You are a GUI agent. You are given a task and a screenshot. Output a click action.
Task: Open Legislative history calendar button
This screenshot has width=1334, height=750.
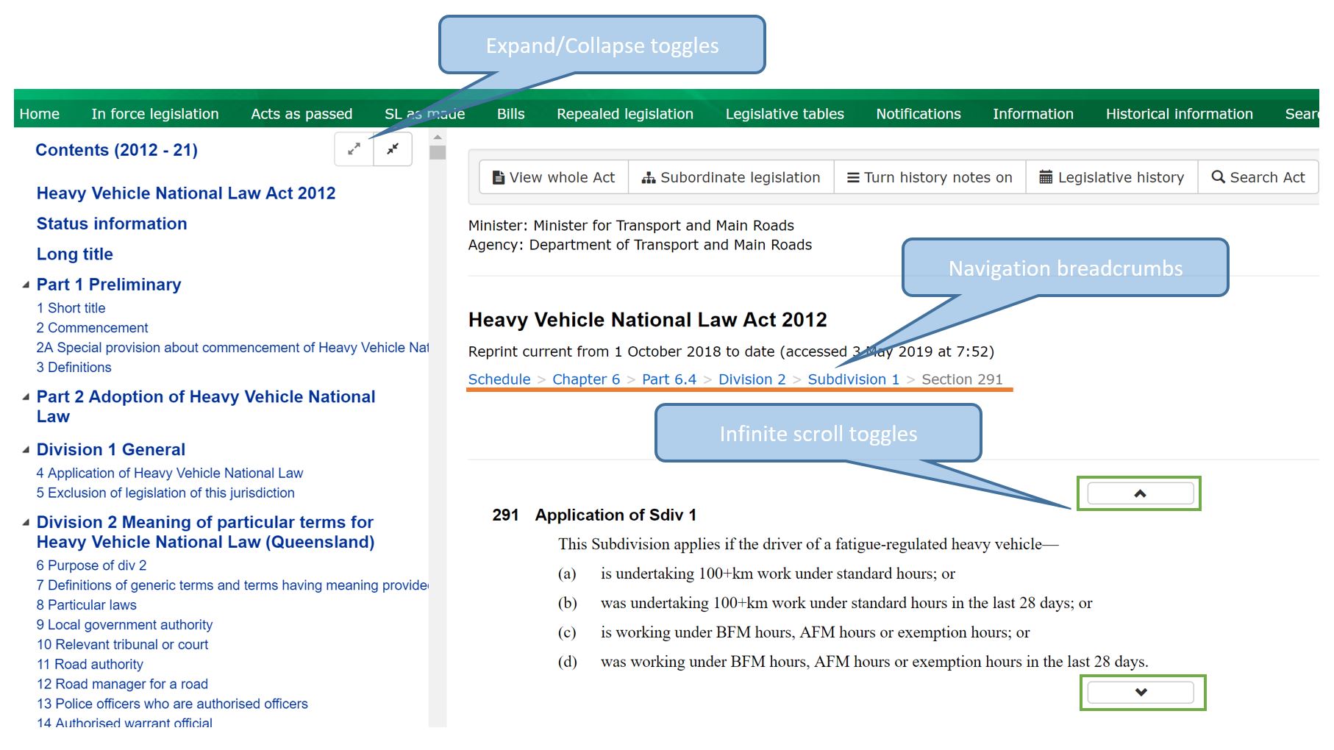tap(1111, 177)
